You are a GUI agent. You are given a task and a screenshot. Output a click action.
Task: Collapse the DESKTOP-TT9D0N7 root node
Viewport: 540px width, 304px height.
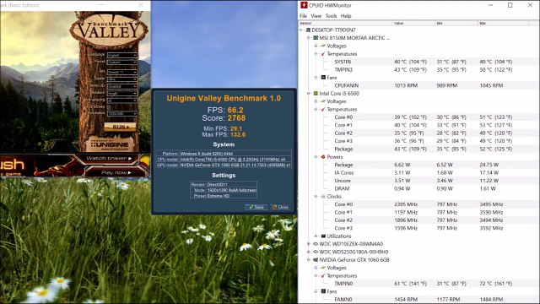point(301,30)
